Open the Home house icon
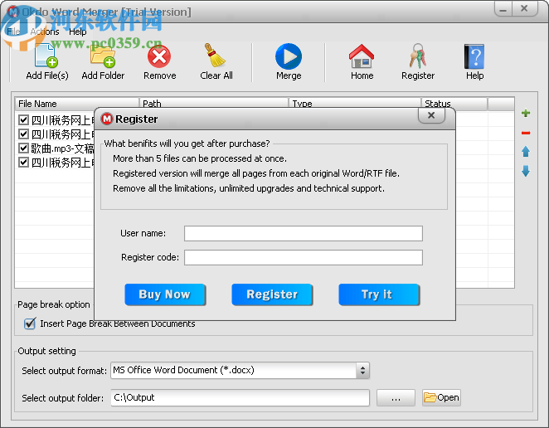 (362, 56)
